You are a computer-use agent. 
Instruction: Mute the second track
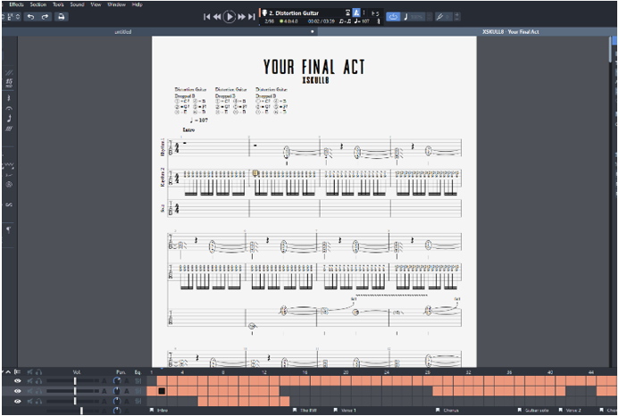pos(30,391)
